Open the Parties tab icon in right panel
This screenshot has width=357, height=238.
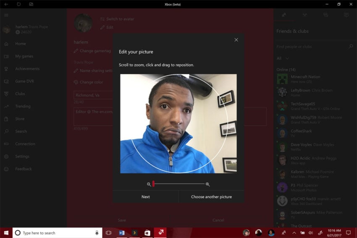coord(305,15)
